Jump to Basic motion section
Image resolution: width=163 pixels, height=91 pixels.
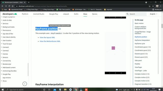coord(139,23)
